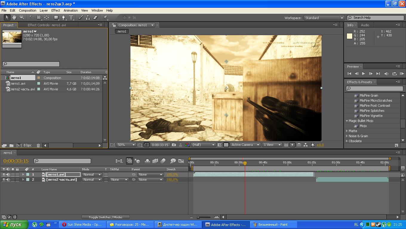
Task: Open the Layer menu
Action: pyautogui.click(x=44, y=10)
